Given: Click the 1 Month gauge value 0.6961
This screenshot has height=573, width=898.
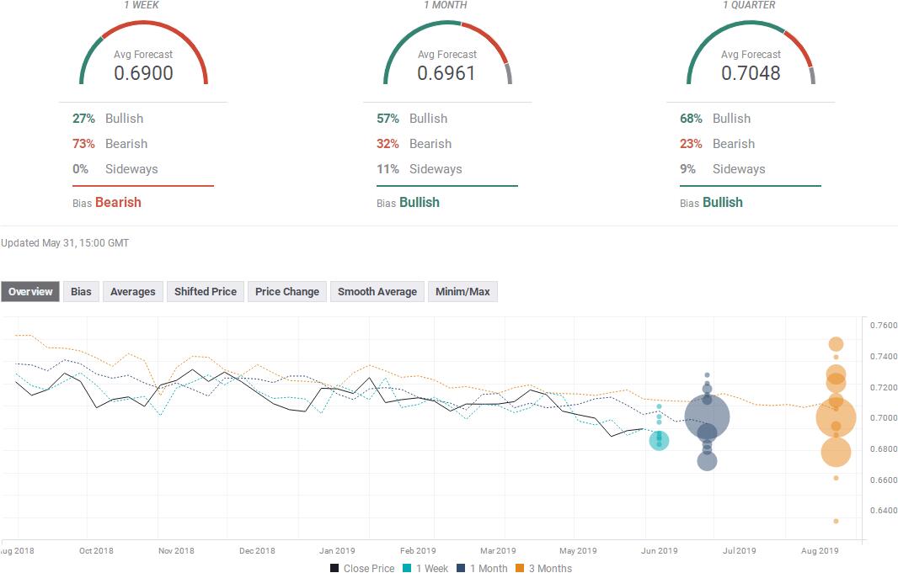Looking at the screenshot, I should point(446,73).
